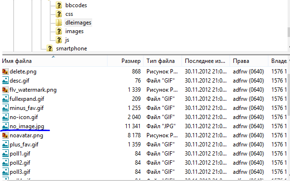Click the images folder icon
Viewport: 290px width, 181px height.
pos(59,31)
